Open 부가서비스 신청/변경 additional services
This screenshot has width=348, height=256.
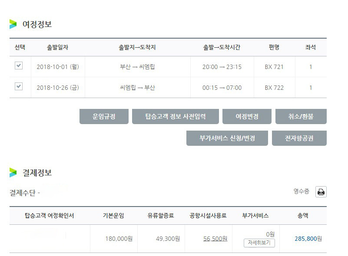pos(227,138)
